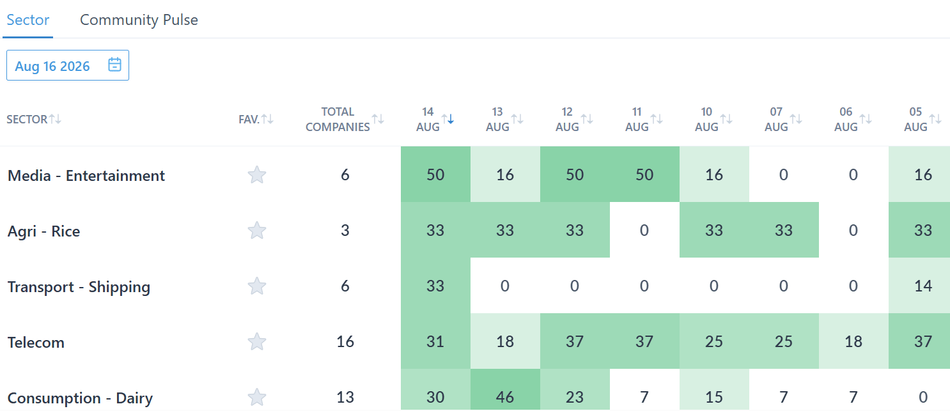Open the Media - Entertainment sector name

coord(86,176)
